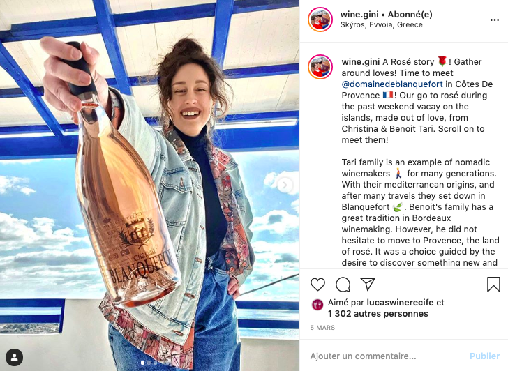Share the post with the paper plane icon

pos(368,284)
